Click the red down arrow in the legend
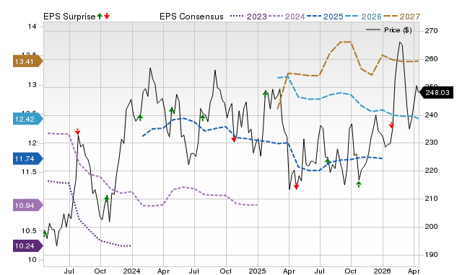This screenshot has height=275, width=462. [107, 16]
